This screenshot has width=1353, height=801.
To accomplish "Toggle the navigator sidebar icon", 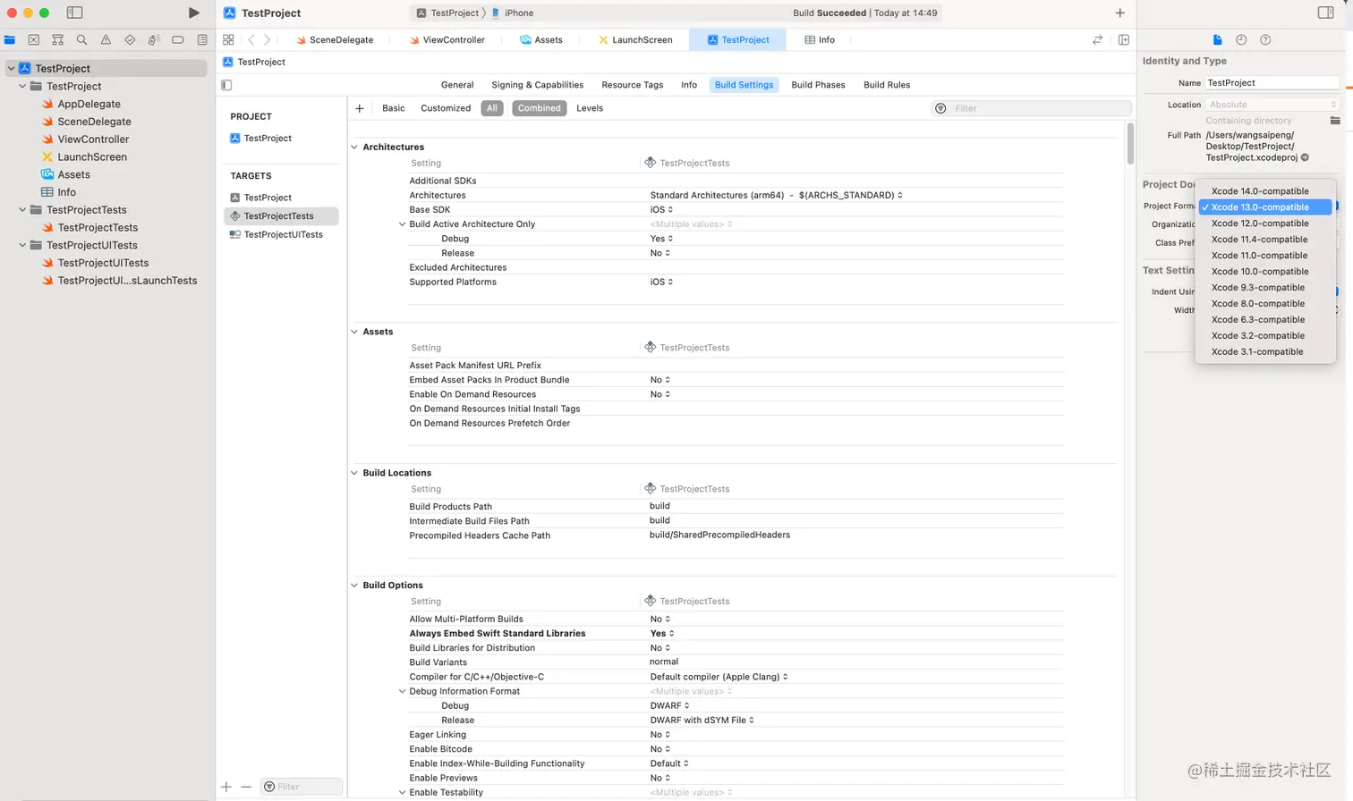I will (75, 13).
